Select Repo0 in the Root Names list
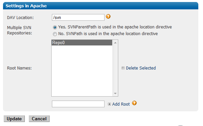 82,43
